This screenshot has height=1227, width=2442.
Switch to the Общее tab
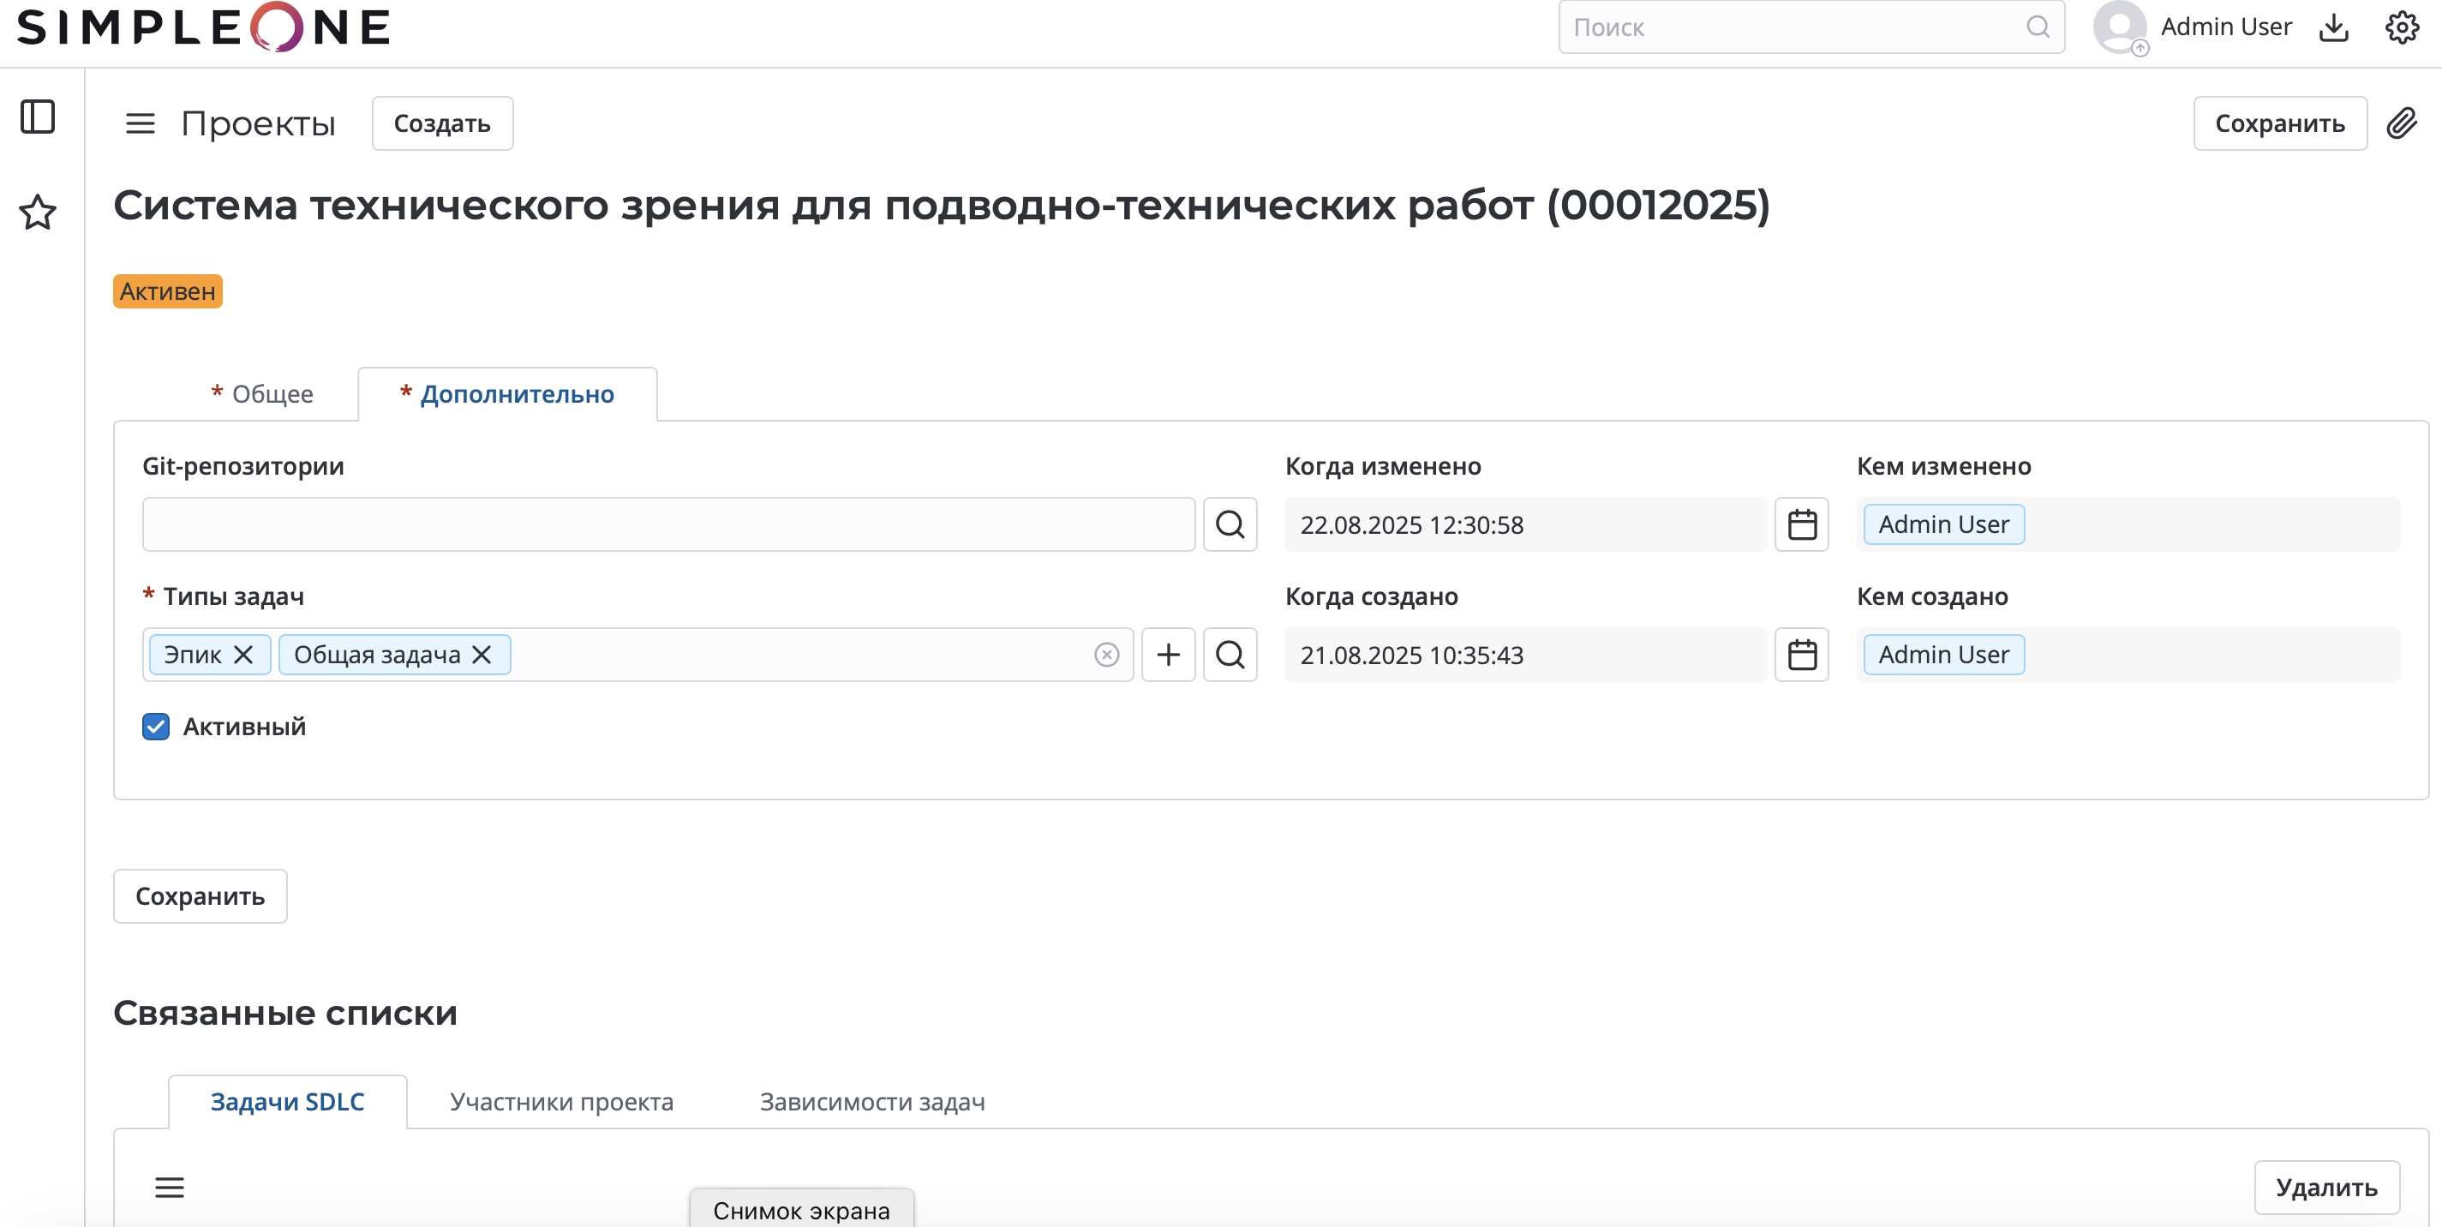tap(262, 394)
